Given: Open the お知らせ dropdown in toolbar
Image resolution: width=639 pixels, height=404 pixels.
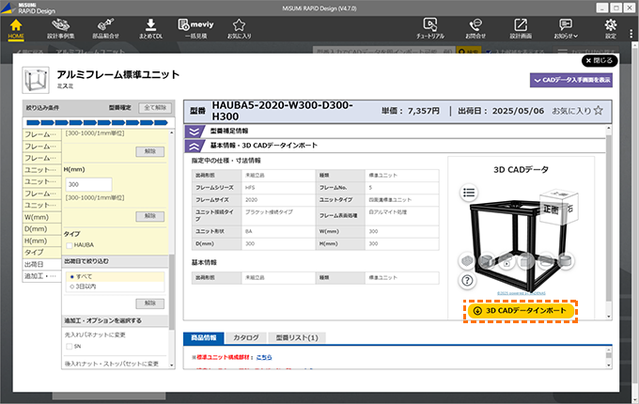Looking at the screenshot, I should point(567,25).
